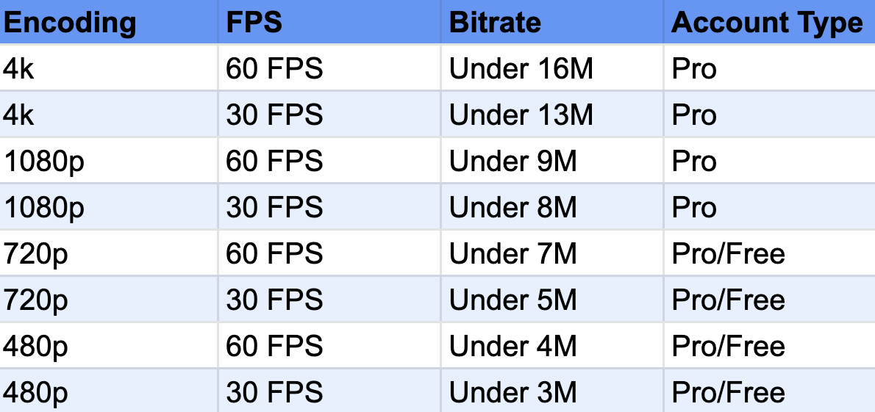Click 1080p cell in the 60 FPS row
The width and height of the screenshot is (875, 412).
[x=109, y=161]
